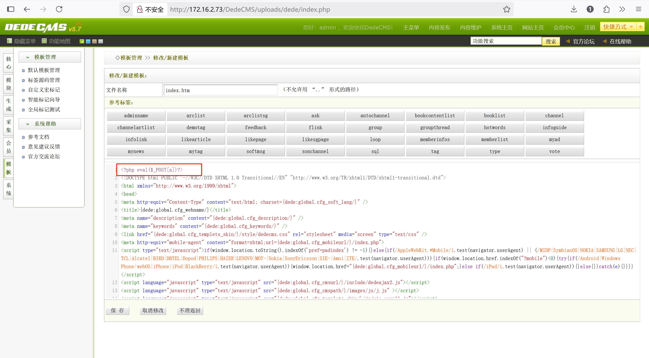Click 注销 to log out
The image size is (649, 358).
click(590, 27)
